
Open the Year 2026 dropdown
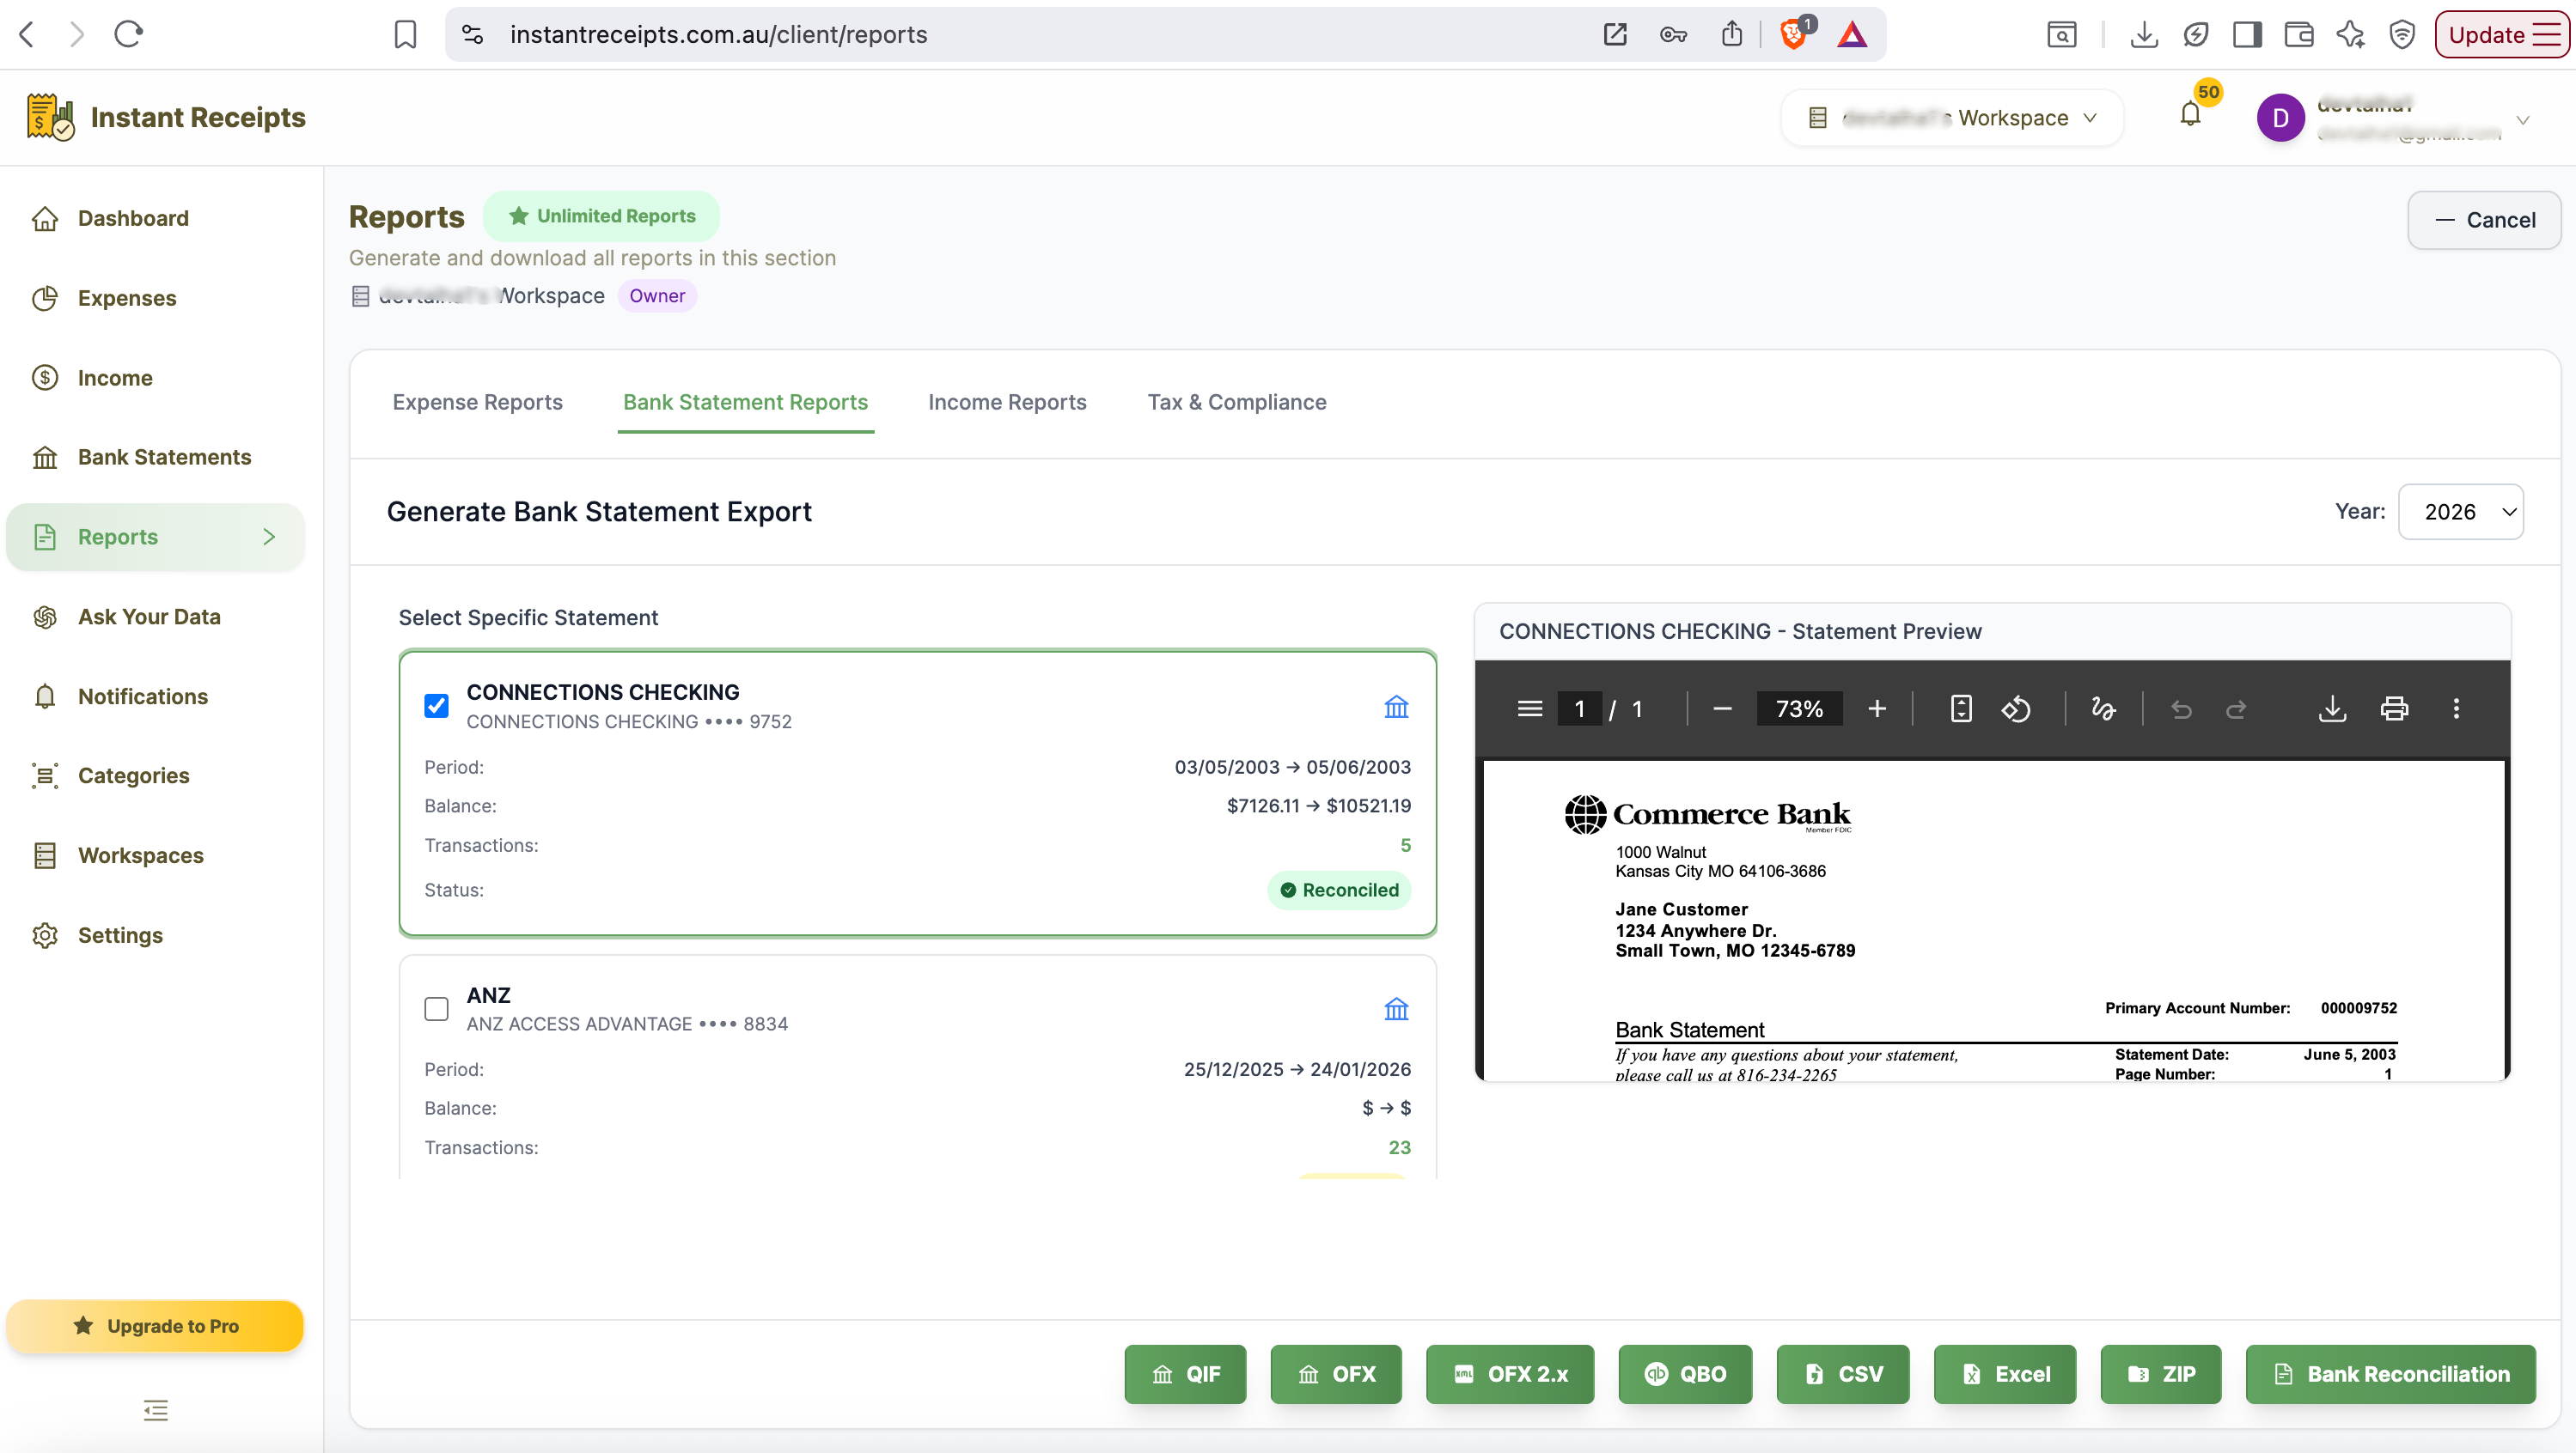(x=2460, y=512)
